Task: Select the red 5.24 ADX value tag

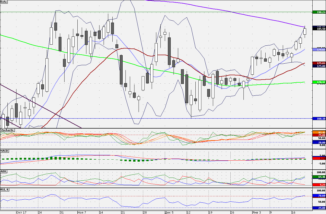Action: (319, 185)
